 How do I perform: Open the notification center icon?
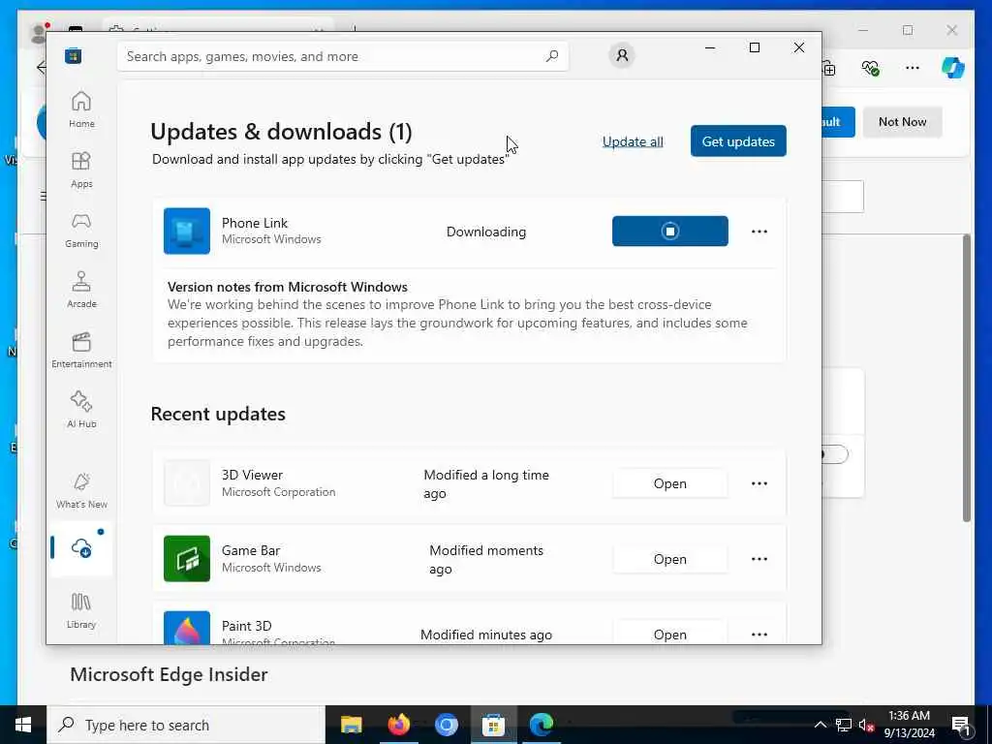pos(961,725)
